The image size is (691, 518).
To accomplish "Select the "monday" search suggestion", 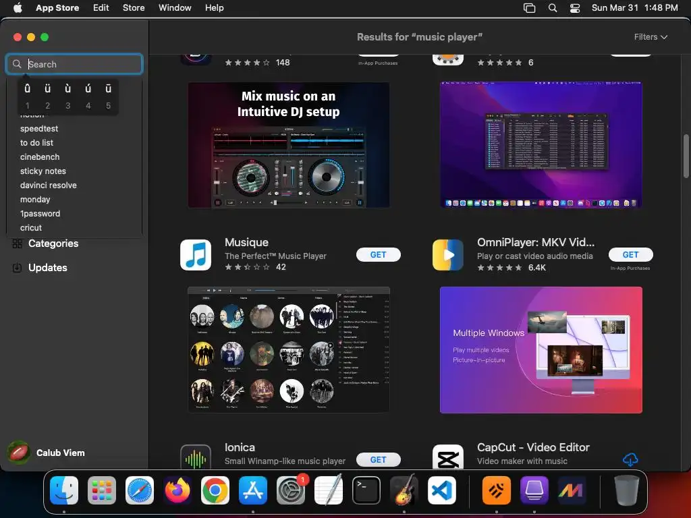I will point(35,199).
